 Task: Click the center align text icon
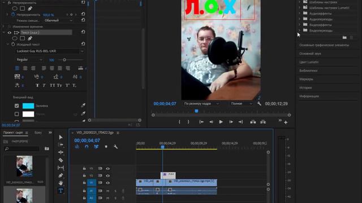click(25, 68)
